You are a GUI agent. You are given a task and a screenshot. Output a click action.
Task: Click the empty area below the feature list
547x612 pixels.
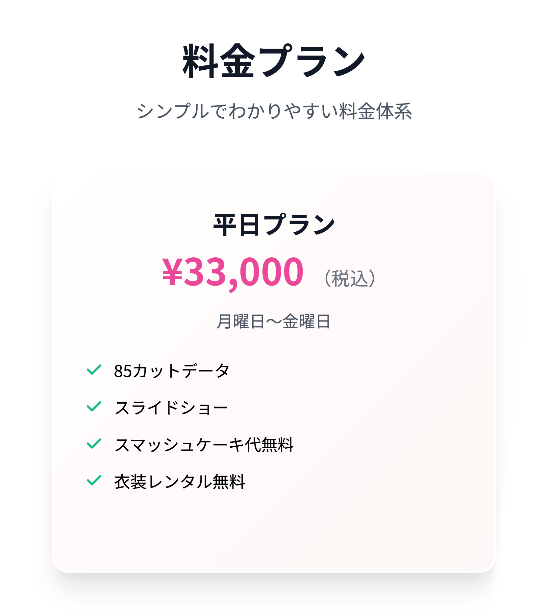274,532
